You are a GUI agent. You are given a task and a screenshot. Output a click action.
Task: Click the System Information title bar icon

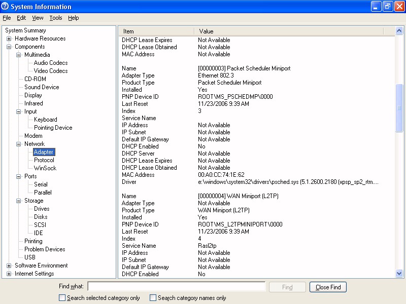6,7
